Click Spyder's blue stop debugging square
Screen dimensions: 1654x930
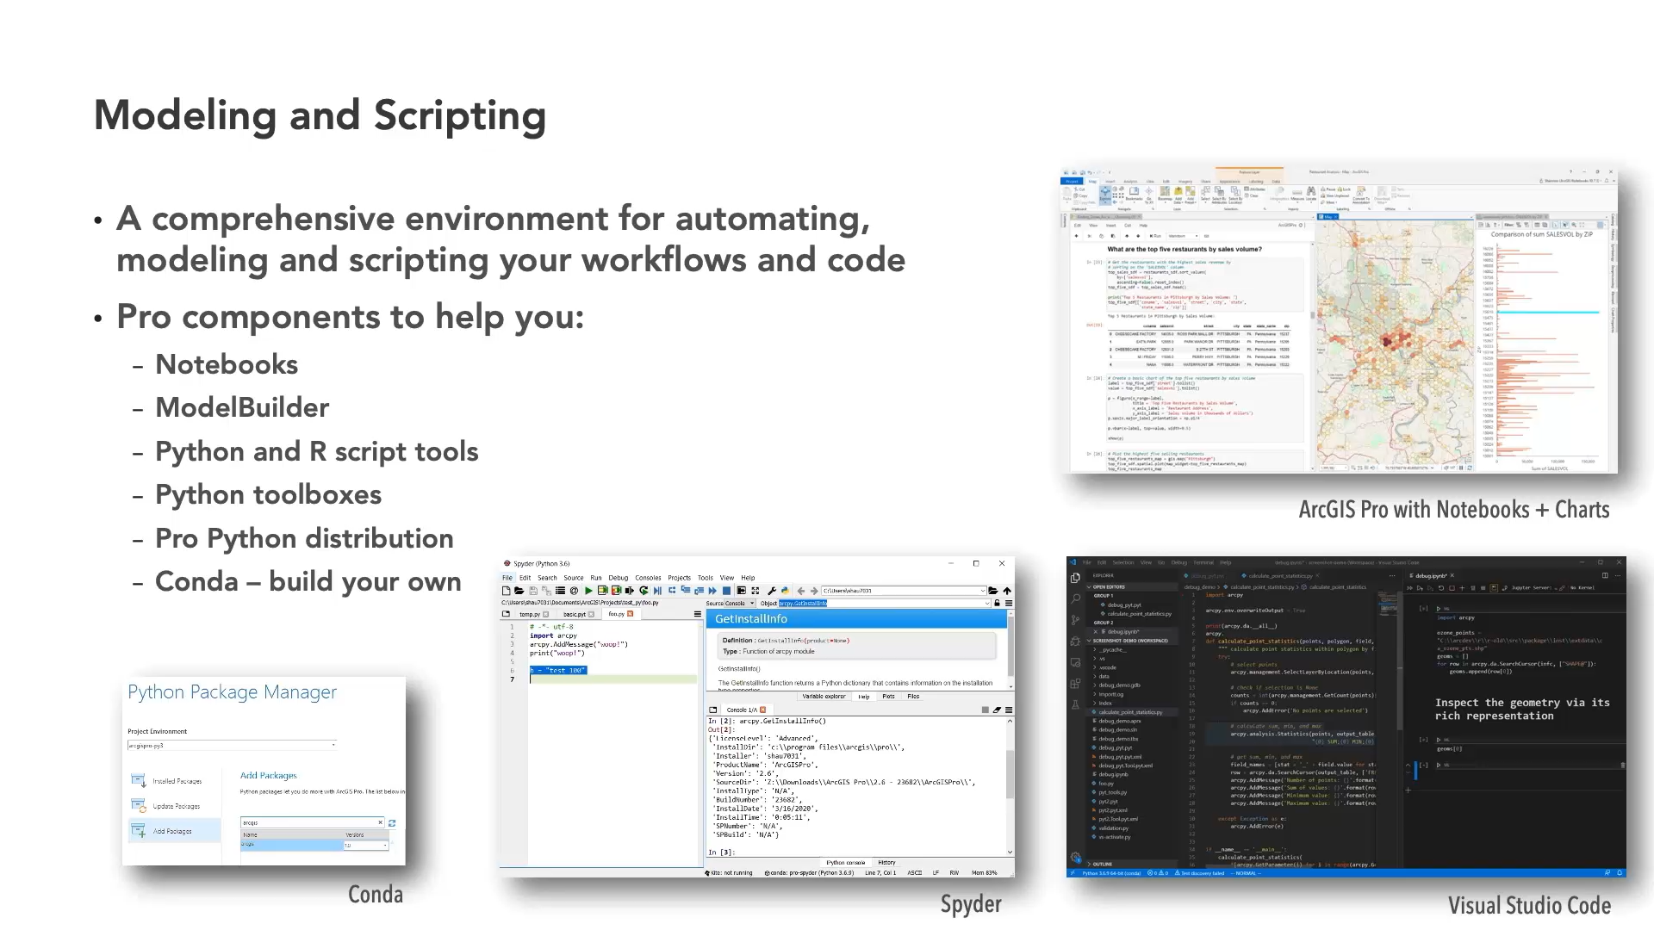point(726,591)
